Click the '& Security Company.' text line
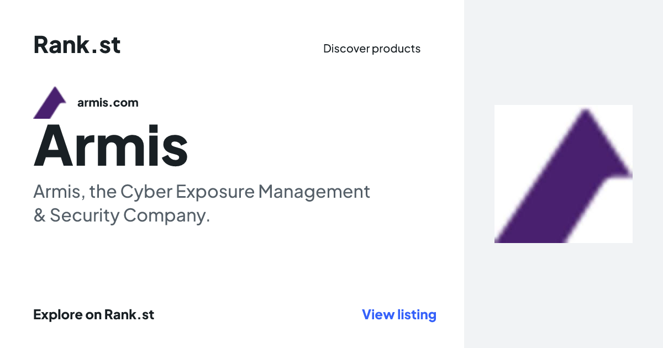This screenshot has height=348, width=663. point(122,215)
